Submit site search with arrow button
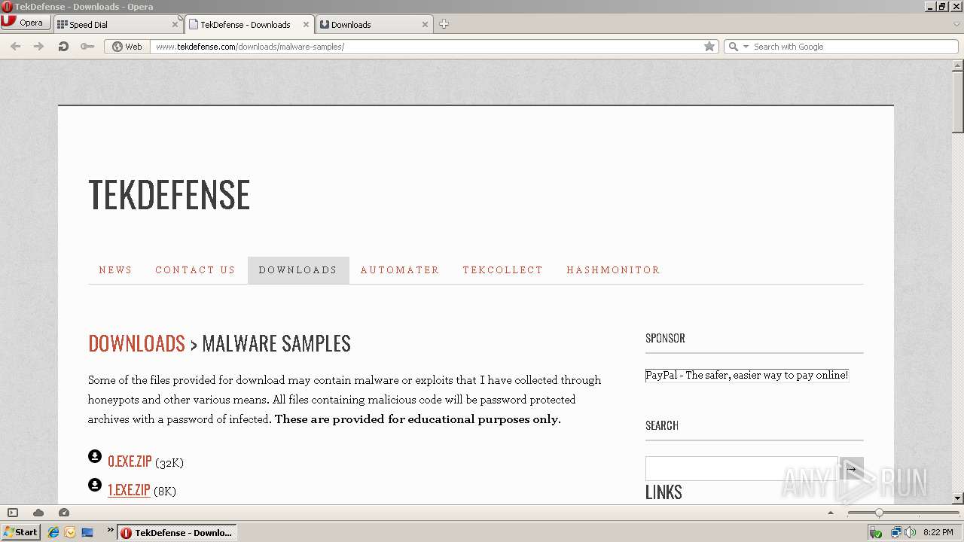Image resolution: width=964 pixels, height=542 pixels. (x=852, y=468)
